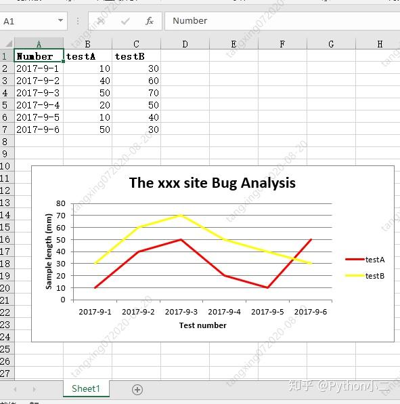
Task: Click the cell 2017-9-4 in column A
Action: 39,105
